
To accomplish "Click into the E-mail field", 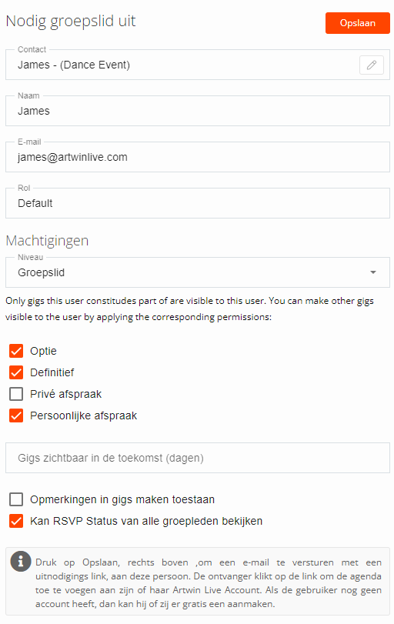I will point(198,157).
